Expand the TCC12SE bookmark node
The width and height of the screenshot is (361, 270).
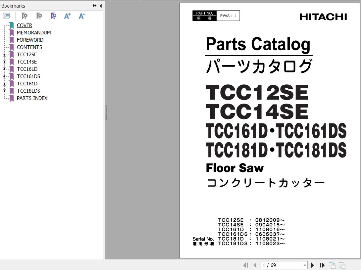(x=4, y=55)
